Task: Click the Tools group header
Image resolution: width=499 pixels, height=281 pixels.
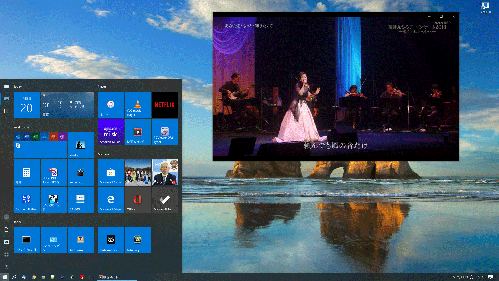Action: (17, 222)
